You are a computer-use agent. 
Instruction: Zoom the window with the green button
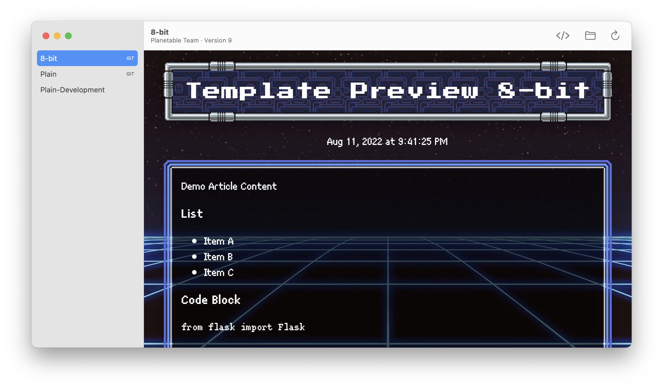[x=68, y=36]
